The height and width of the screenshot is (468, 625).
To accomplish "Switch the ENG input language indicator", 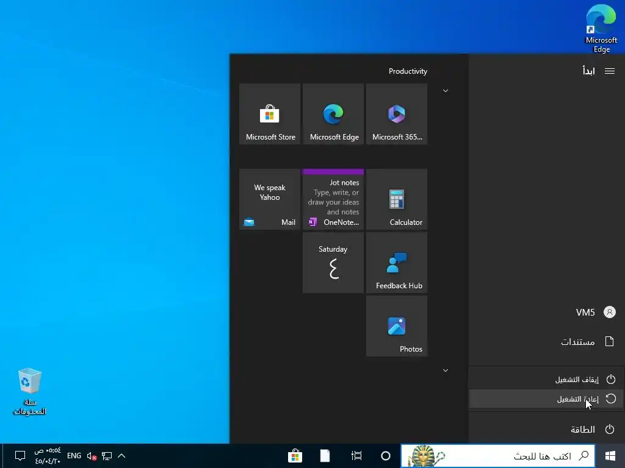I will [74, 456].
